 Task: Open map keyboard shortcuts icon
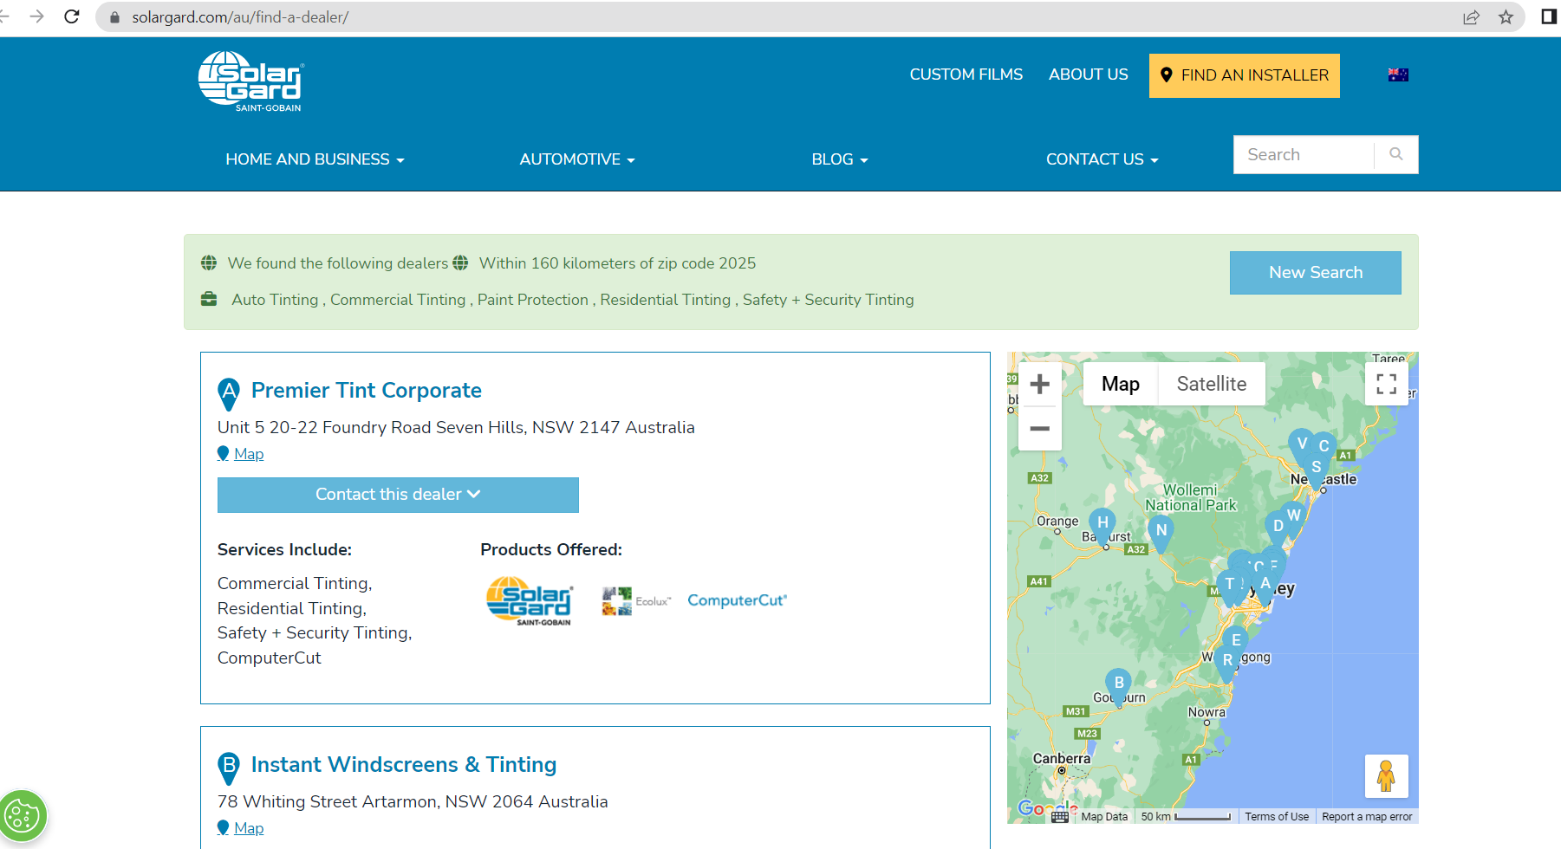pyautogui.click(x=1060, y=816)
